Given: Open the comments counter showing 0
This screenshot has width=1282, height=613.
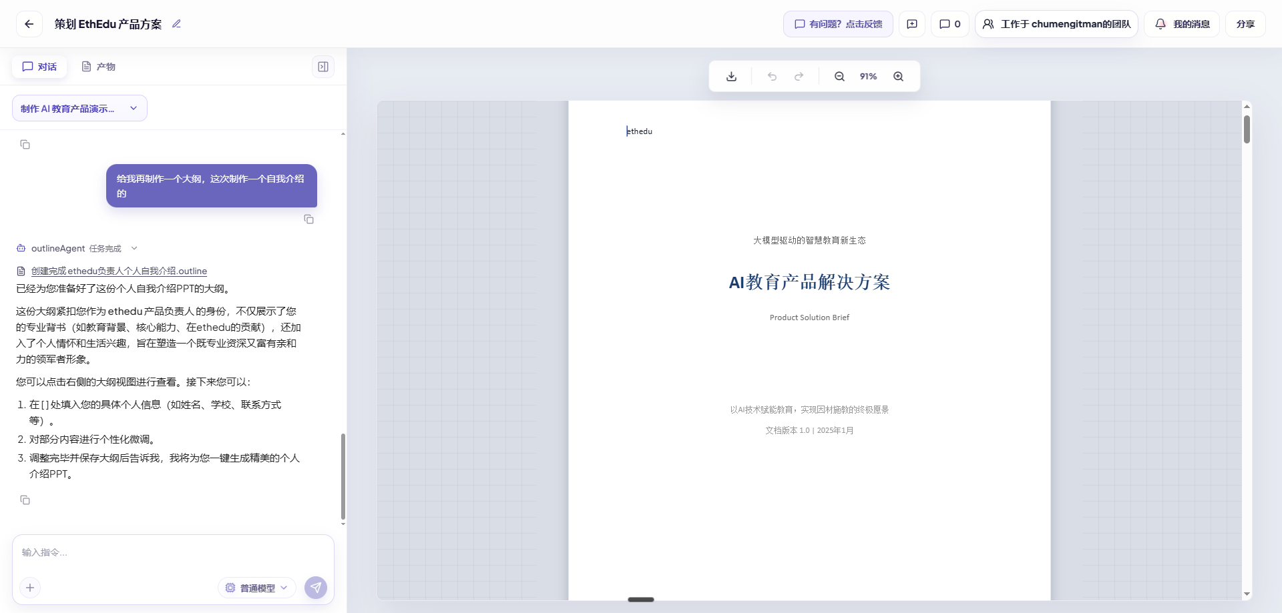Looking at the screenshot, I should point(950,24).
